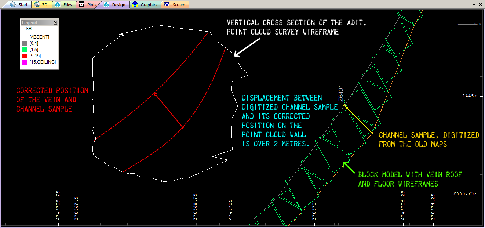This screenshot has height=228, width=485.
Task: Open the window list dropdown arrow
Action: [x=474, y=4]
